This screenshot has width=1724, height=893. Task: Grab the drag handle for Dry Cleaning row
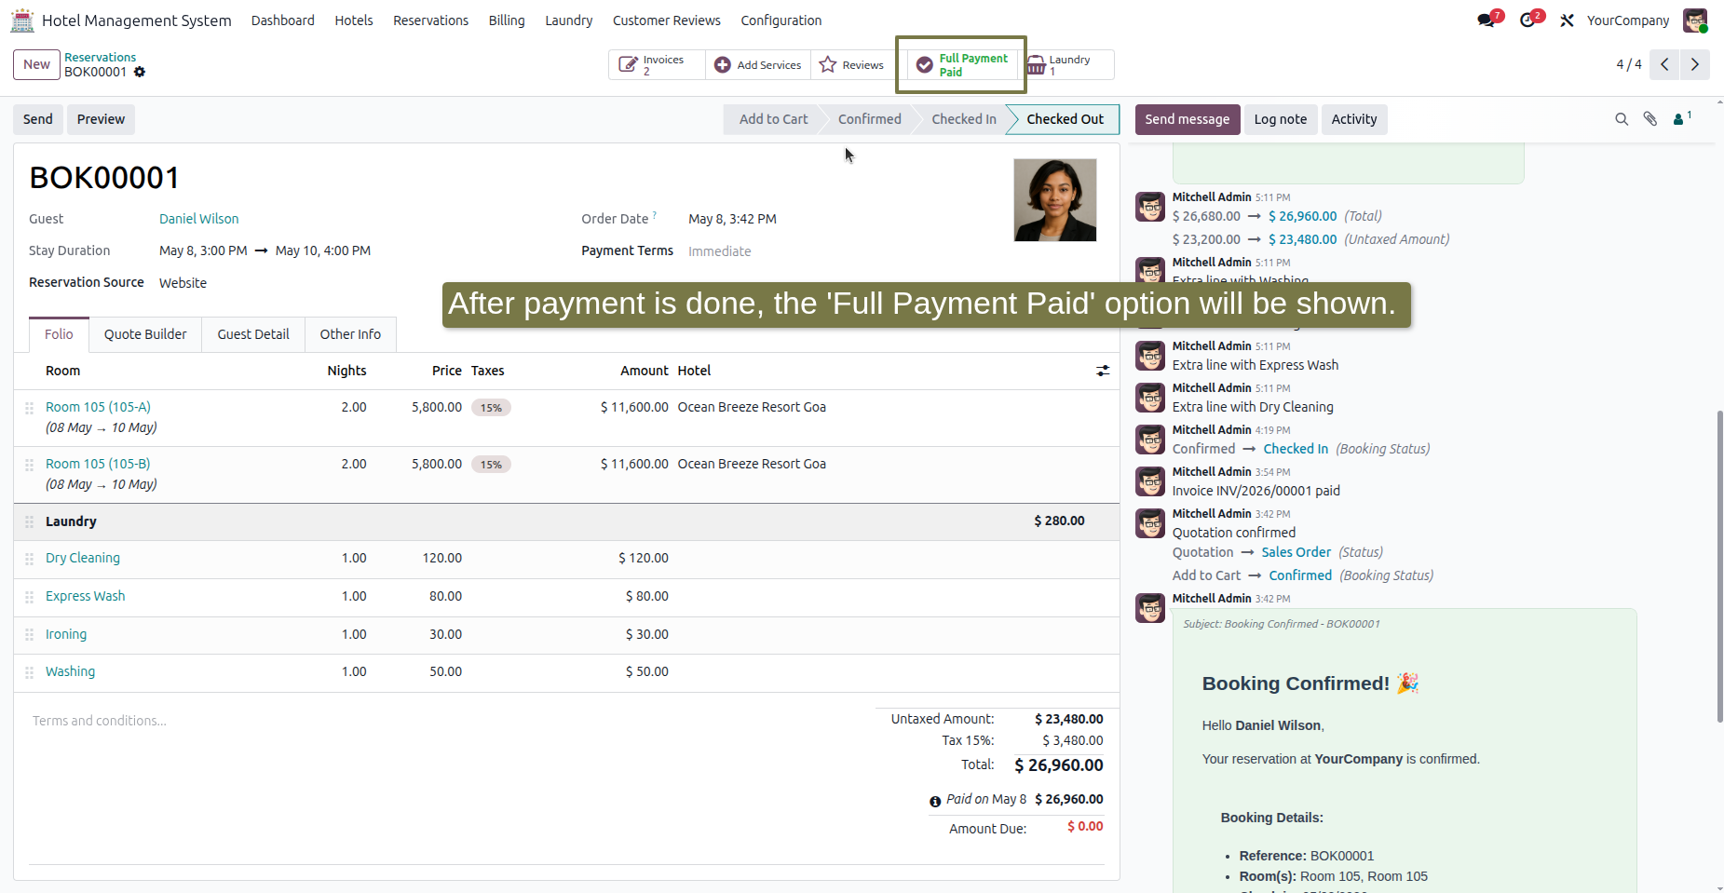tap(30, 559)
